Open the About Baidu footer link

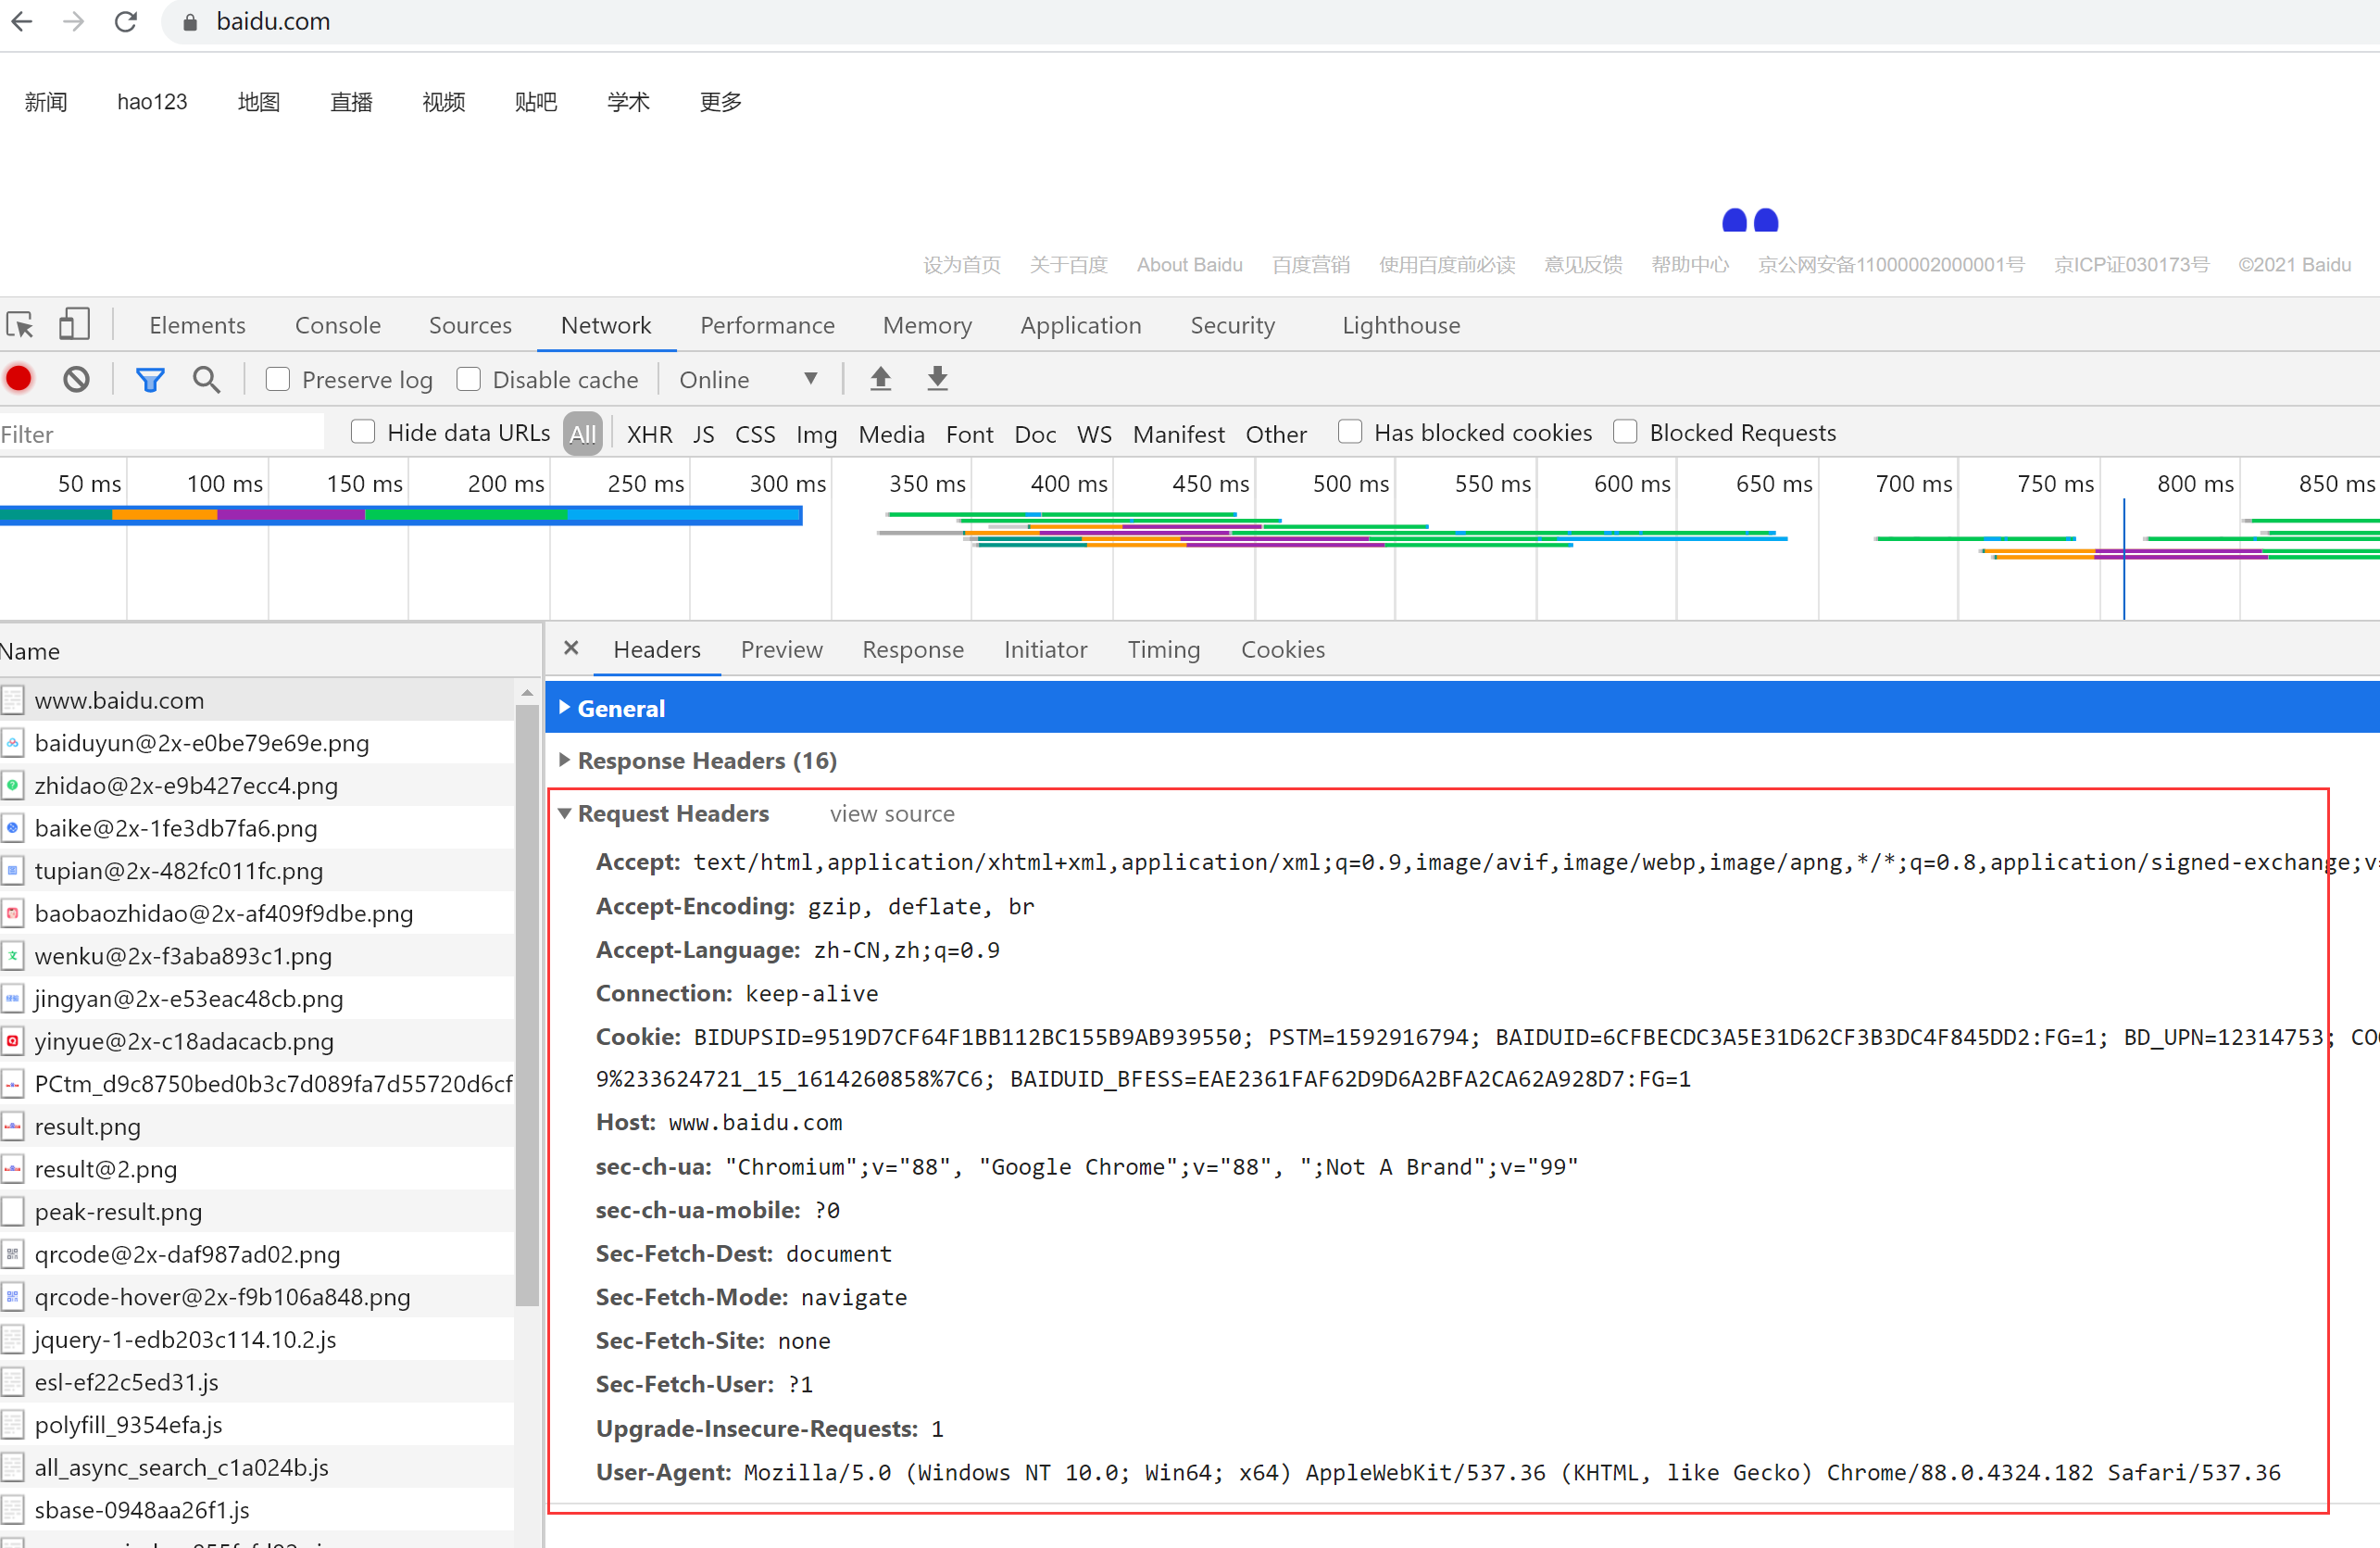pos(1189,265)
